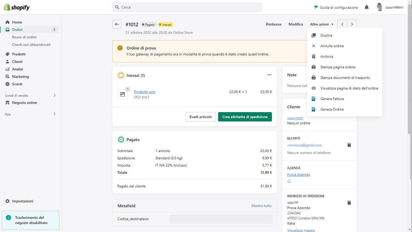This screenshot has width=412, height=232.
Task: Toggle the Altre azioni dropdown
Action: (x=321, y=24)
